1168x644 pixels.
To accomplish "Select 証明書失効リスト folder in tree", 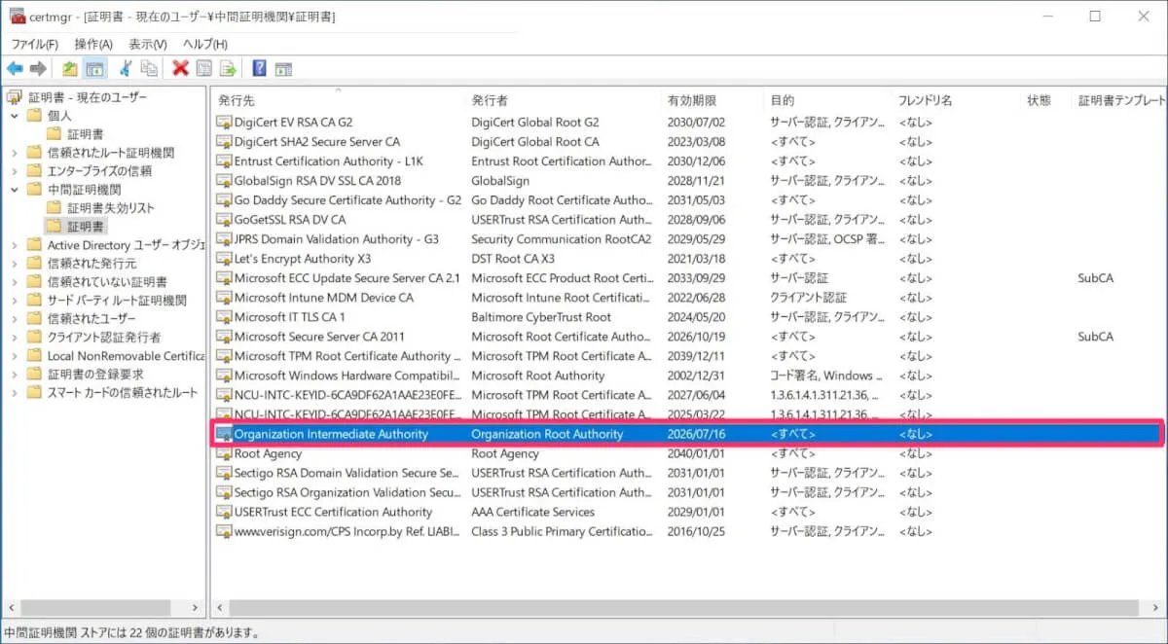I will point(110,208).
